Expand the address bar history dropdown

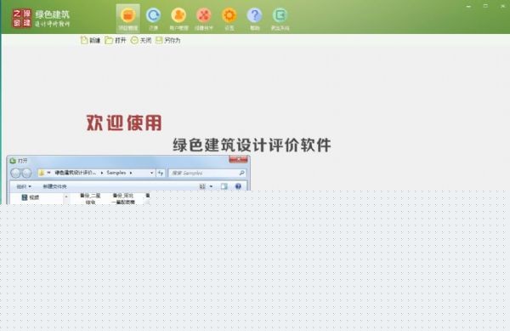(x=151, y=173)
